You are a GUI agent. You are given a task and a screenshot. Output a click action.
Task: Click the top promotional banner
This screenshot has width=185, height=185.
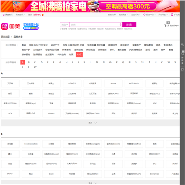tap(90, 6)
